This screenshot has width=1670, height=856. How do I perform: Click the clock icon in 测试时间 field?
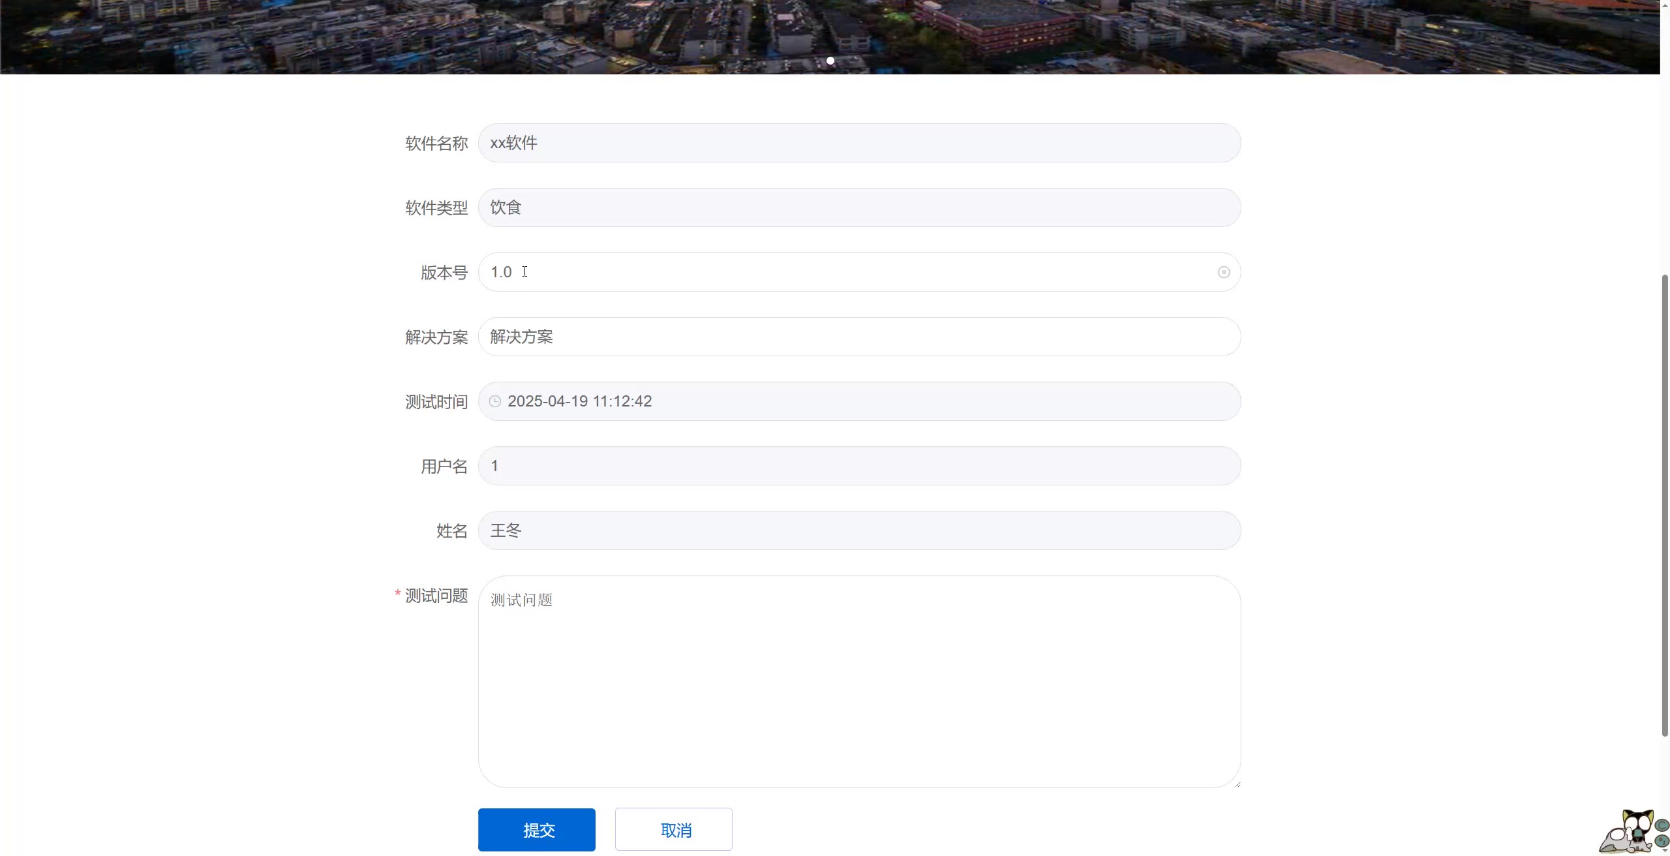click(495, 401)
